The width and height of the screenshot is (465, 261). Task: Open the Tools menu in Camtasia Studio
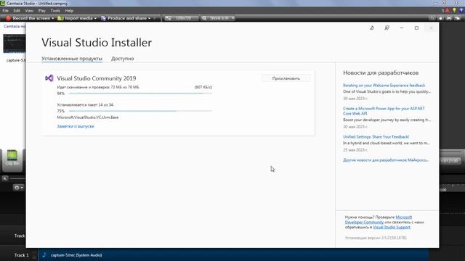coord(55,11)
